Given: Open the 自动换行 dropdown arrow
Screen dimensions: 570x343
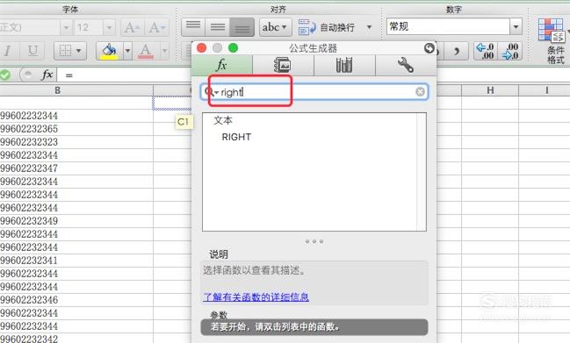Looking at the screenshot, I should [370, 27].
